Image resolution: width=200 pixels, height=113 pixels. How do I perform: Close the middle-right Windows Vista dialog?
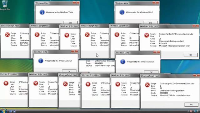[x=157, y=52]
